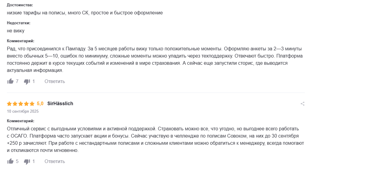
Task: Click the like count number 5
Action: [17, 161]
